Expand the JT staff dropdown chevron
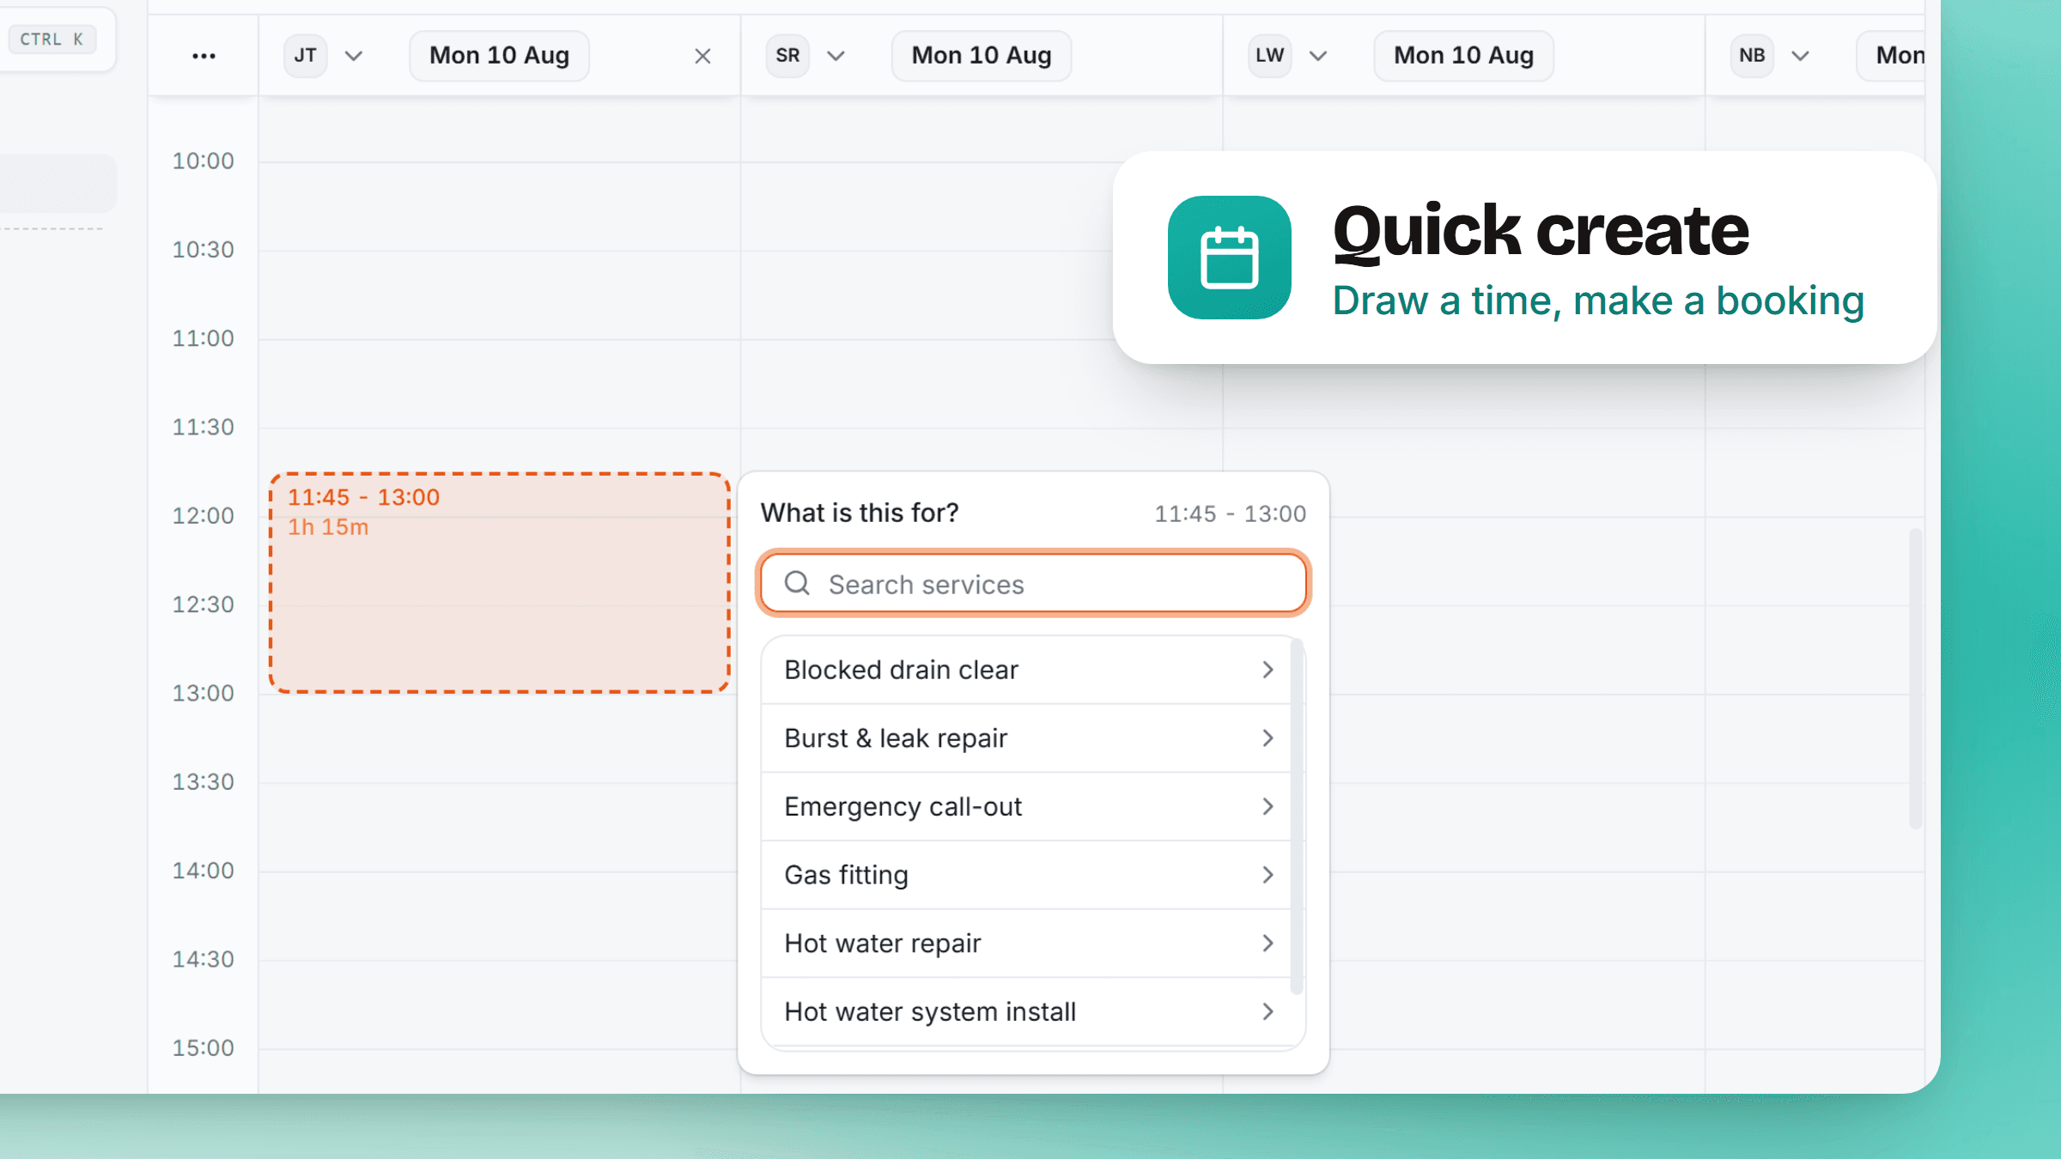2061x1159 pixels. point(354,56)
